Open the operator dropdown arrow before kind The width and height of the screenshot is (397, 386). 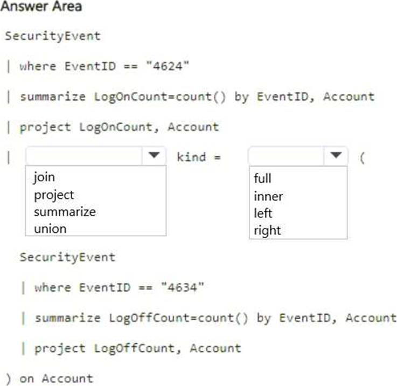click(154, 156)
